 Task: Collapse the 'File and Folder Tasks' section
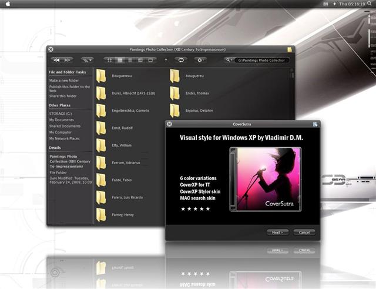pyautogui.click(x=68, y=72)
